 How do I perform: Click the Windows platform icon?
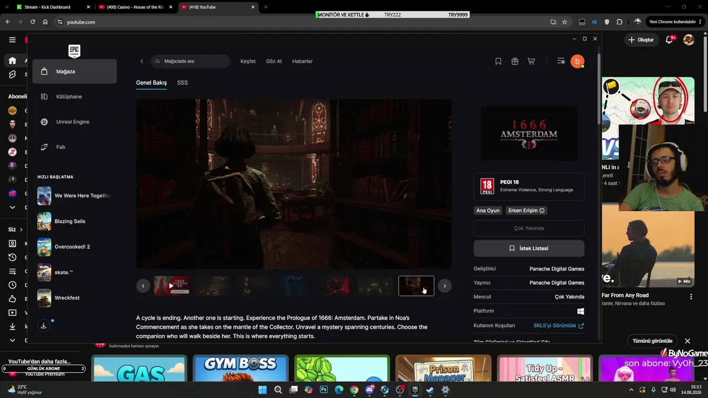click(x=581, y=311)
